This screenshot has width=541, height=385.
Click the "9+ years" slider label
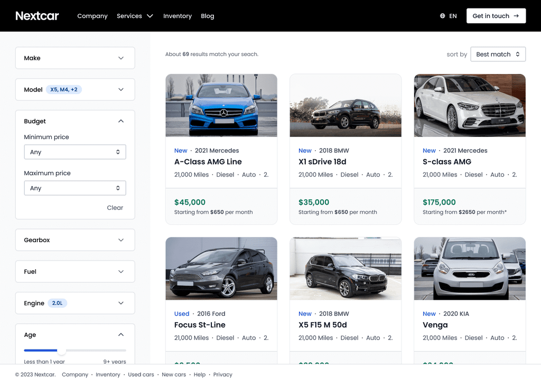click(x=115, y=362)
